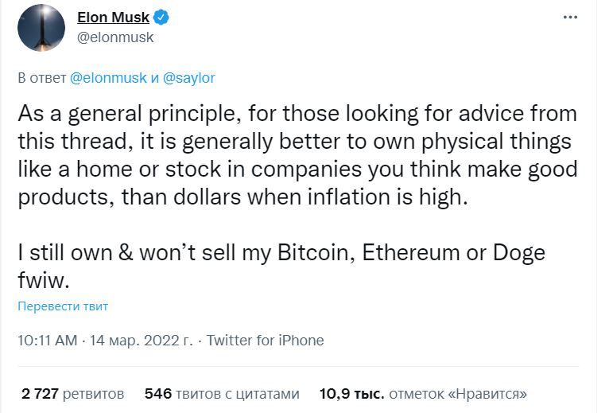This screenshot has width=613, height=413.
Task: Click the word Bitcoin in the tweet
Action: [316, 252]
